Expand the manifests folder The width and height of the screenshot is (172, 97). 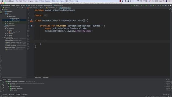point(4,11)
